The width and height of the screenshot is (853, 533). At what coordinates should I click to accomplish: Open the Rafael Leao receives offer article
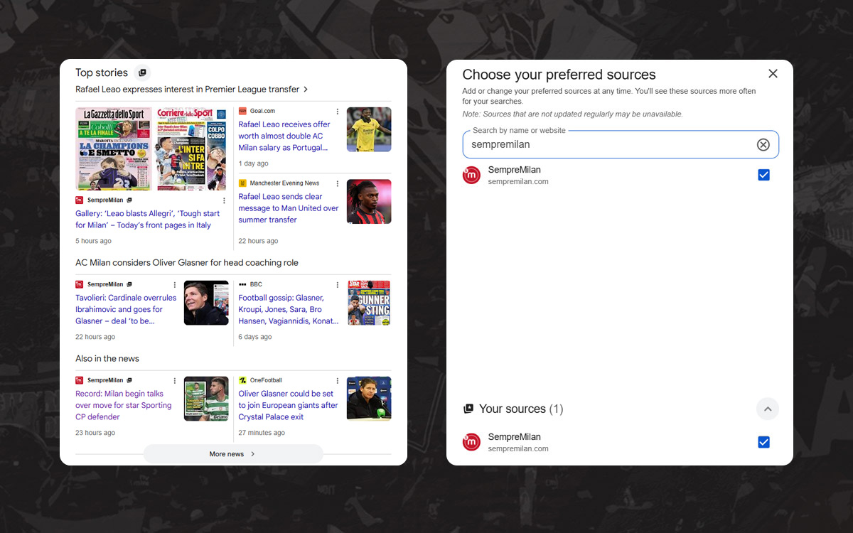(284, 136)
